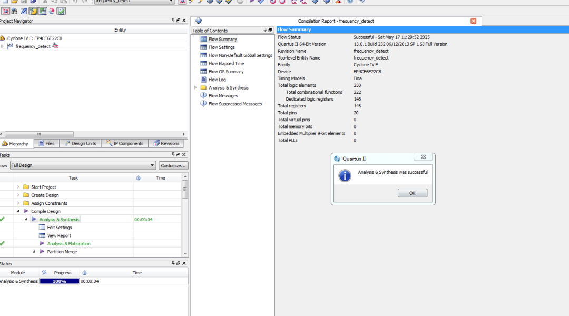Collapse the Compile Design task group
This screenshot has width=569, height=316.
point(18,211)
